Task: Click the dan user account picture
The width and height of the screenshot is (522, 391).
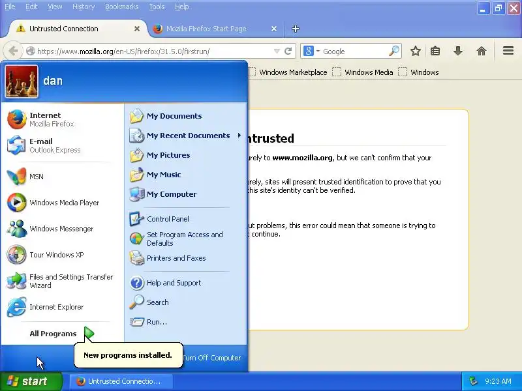Action: [22, 81]
